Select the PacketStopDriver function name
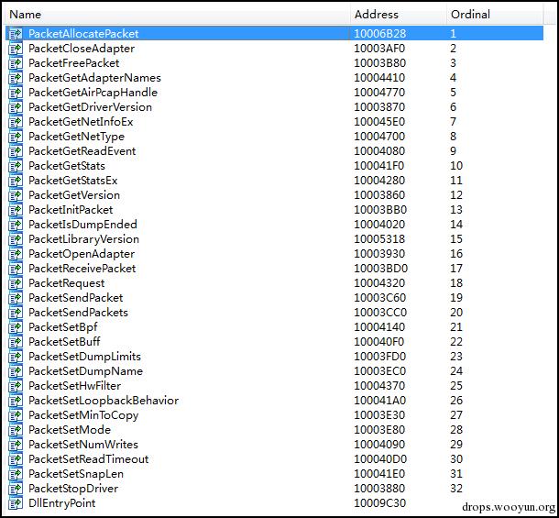The height and width of the screenshot is (518, 559). 73,488
